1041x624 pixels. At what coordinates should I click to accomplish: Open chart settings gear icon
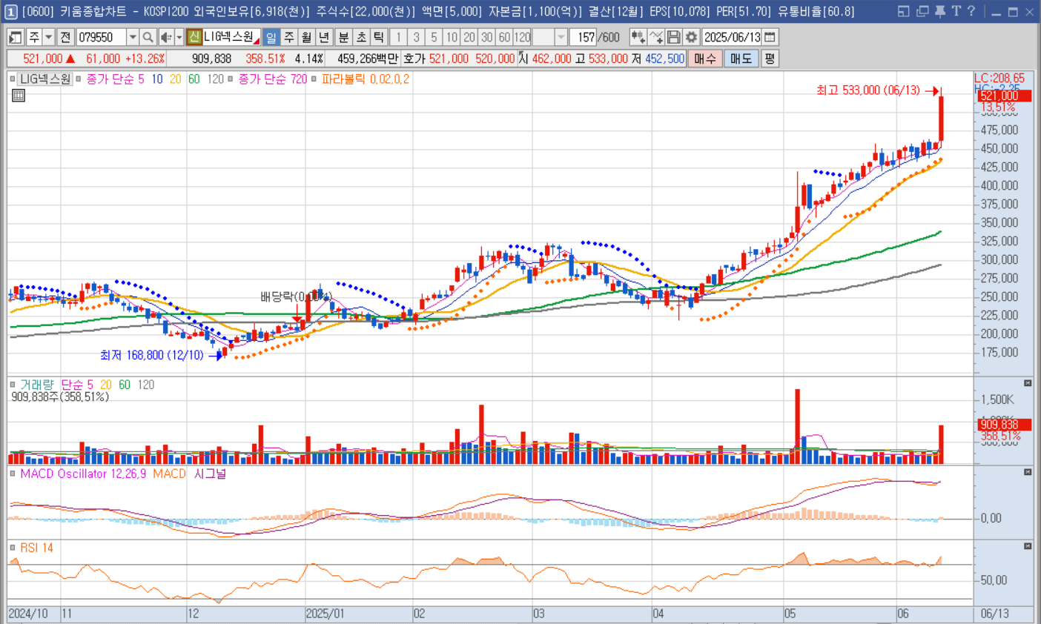coord(691,37)
